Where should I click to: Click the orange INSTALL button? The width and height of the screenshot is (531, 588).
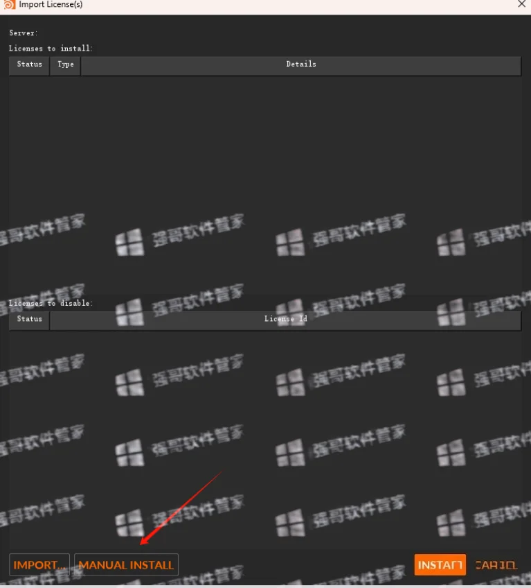coord(440,564)
